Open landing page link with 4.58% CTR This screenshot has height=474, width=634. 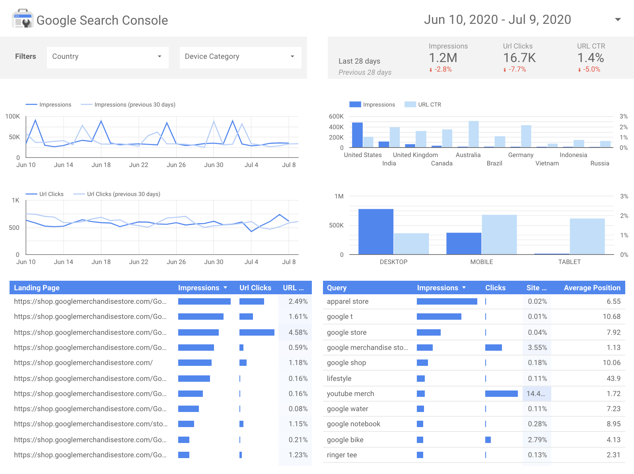click(x=90, y=332)
